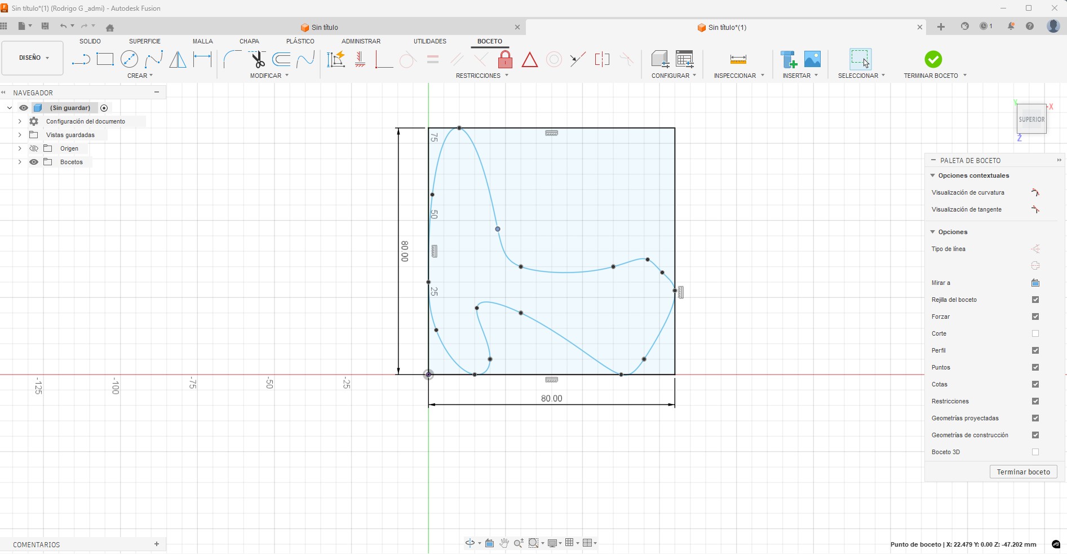Toggle the Cotas checkbox

pyautogui.click(x=1035, y=384)
